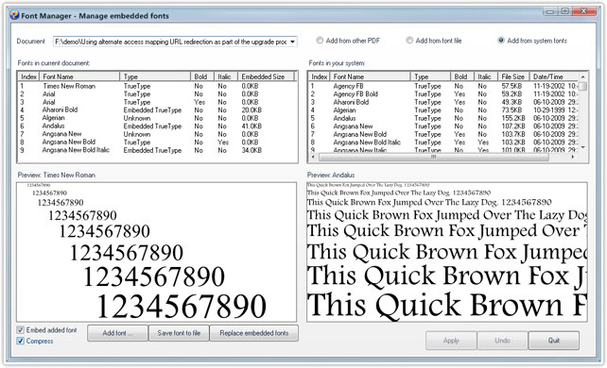Viewport: 607px width, 368px height.
Task: Click the 20.0KB embedded size cell
Action: [251, 110]
